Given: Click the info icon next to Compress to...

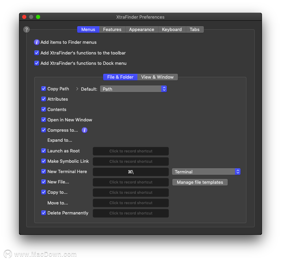Looking at the screenshot, I should point(84,130).
